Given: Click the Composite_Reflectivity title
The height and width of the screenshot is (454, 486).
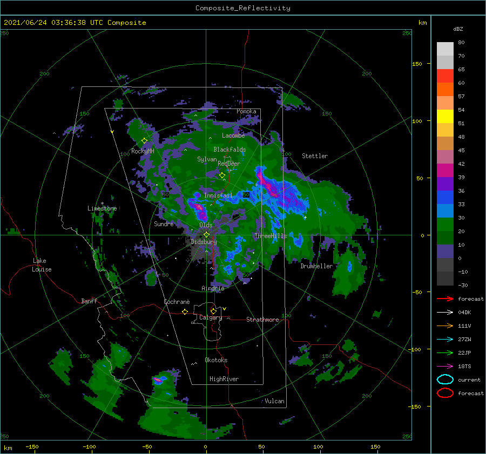Looking at the screenshot, I should pos(243,8).
